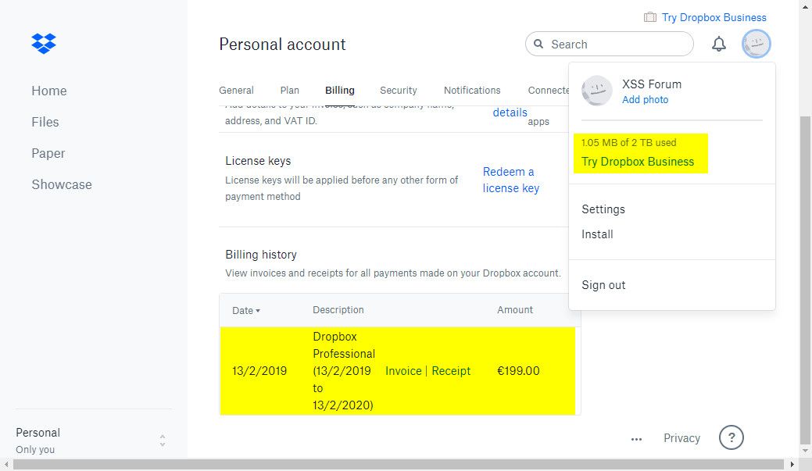
Task: Click the Add photo link
Action: click(645, 100)
